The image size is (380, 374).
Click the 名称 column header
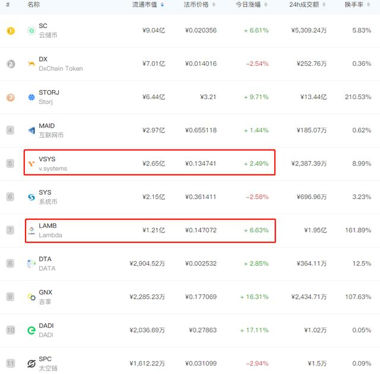[33, 5]
